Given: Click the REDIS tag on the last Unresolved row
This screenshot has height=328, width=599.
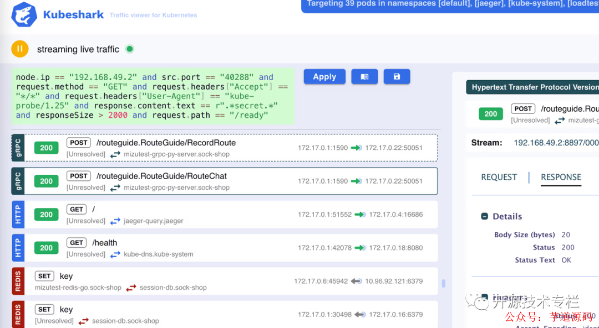Looking at the screenshot, I should pos(18,315).
